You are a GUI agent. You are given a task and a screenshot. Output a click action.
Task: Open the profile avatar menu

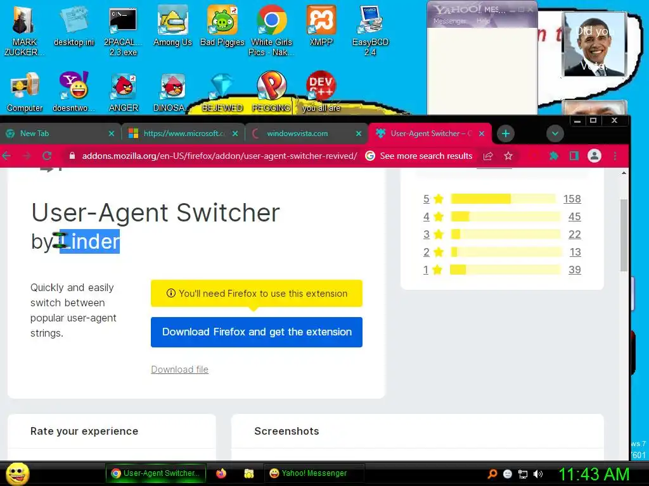tap(594, 156)
